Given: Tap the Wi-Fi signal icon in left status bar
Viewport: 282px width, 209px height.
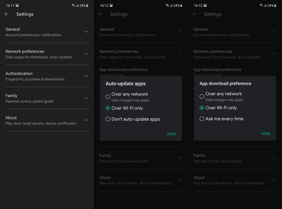Looking at the screenshot, I should coord(73,6).
